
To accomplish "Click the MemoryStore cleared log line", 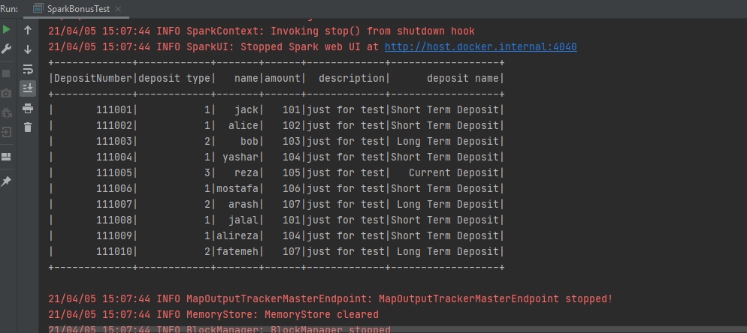I will (x=213, y=314).
